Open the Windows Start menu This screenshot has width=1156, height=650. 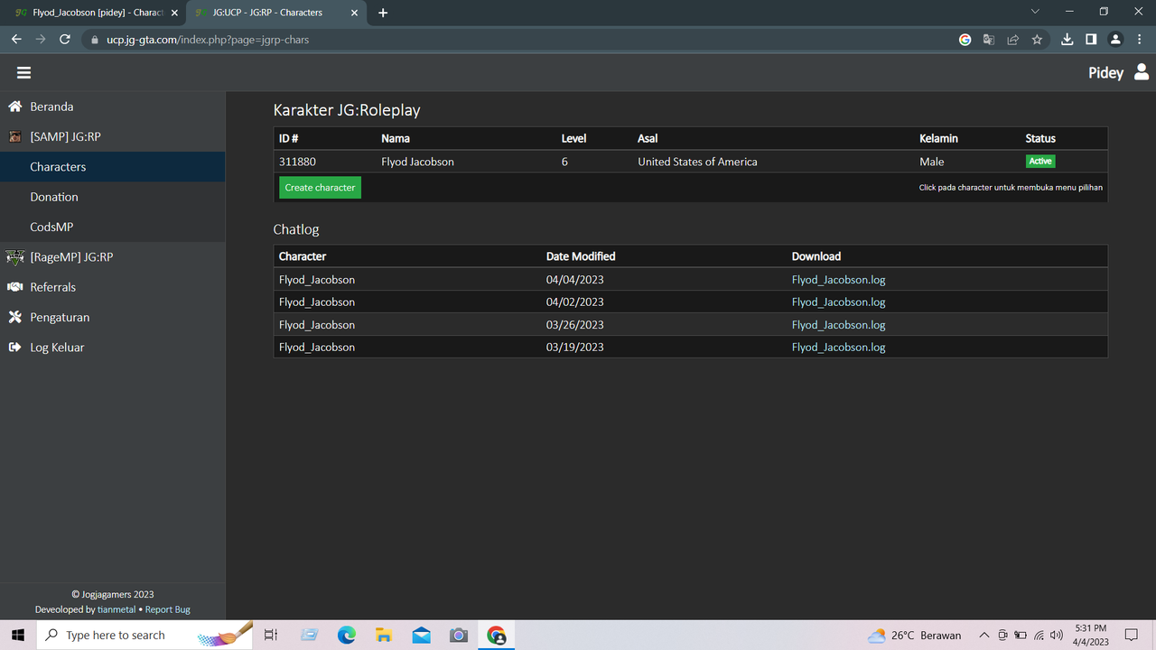18,635
